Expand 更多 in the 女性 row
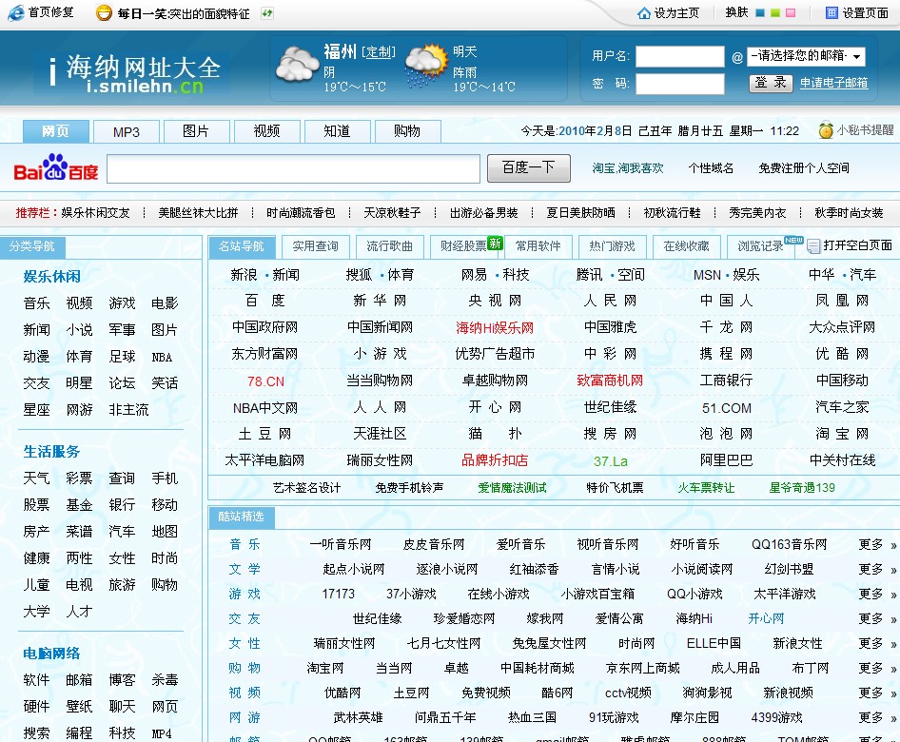 [x=877, y=643]
